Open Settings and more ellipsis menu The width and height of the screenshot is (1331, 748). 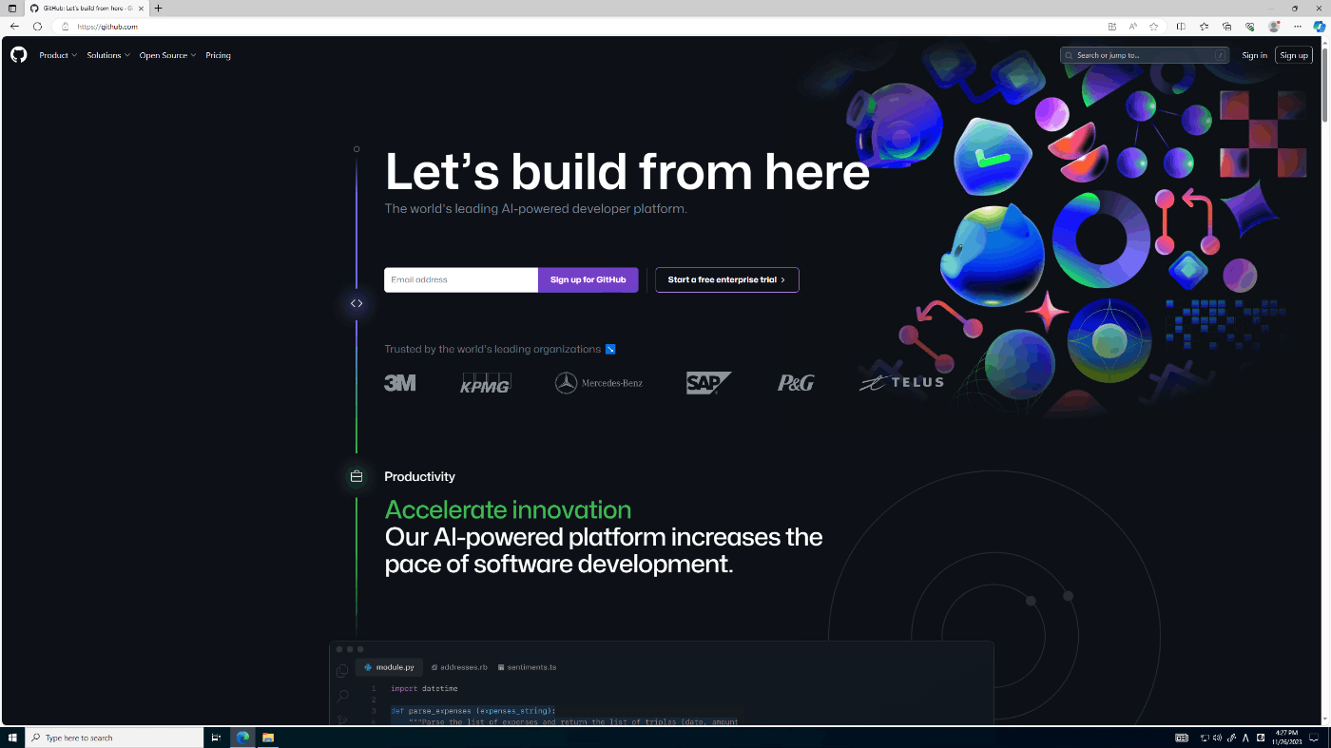tap(1297, 27)
